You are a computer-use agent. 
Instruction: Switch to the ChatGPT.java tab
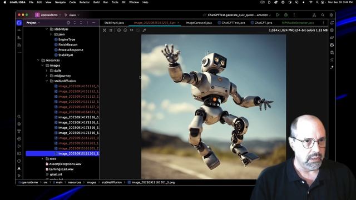click(261, 23)
